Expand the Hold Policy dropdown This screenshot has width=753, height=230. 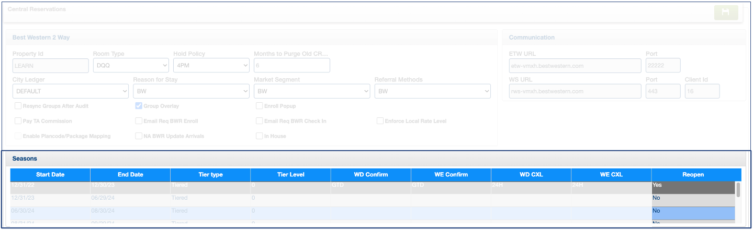pos(211,65)
